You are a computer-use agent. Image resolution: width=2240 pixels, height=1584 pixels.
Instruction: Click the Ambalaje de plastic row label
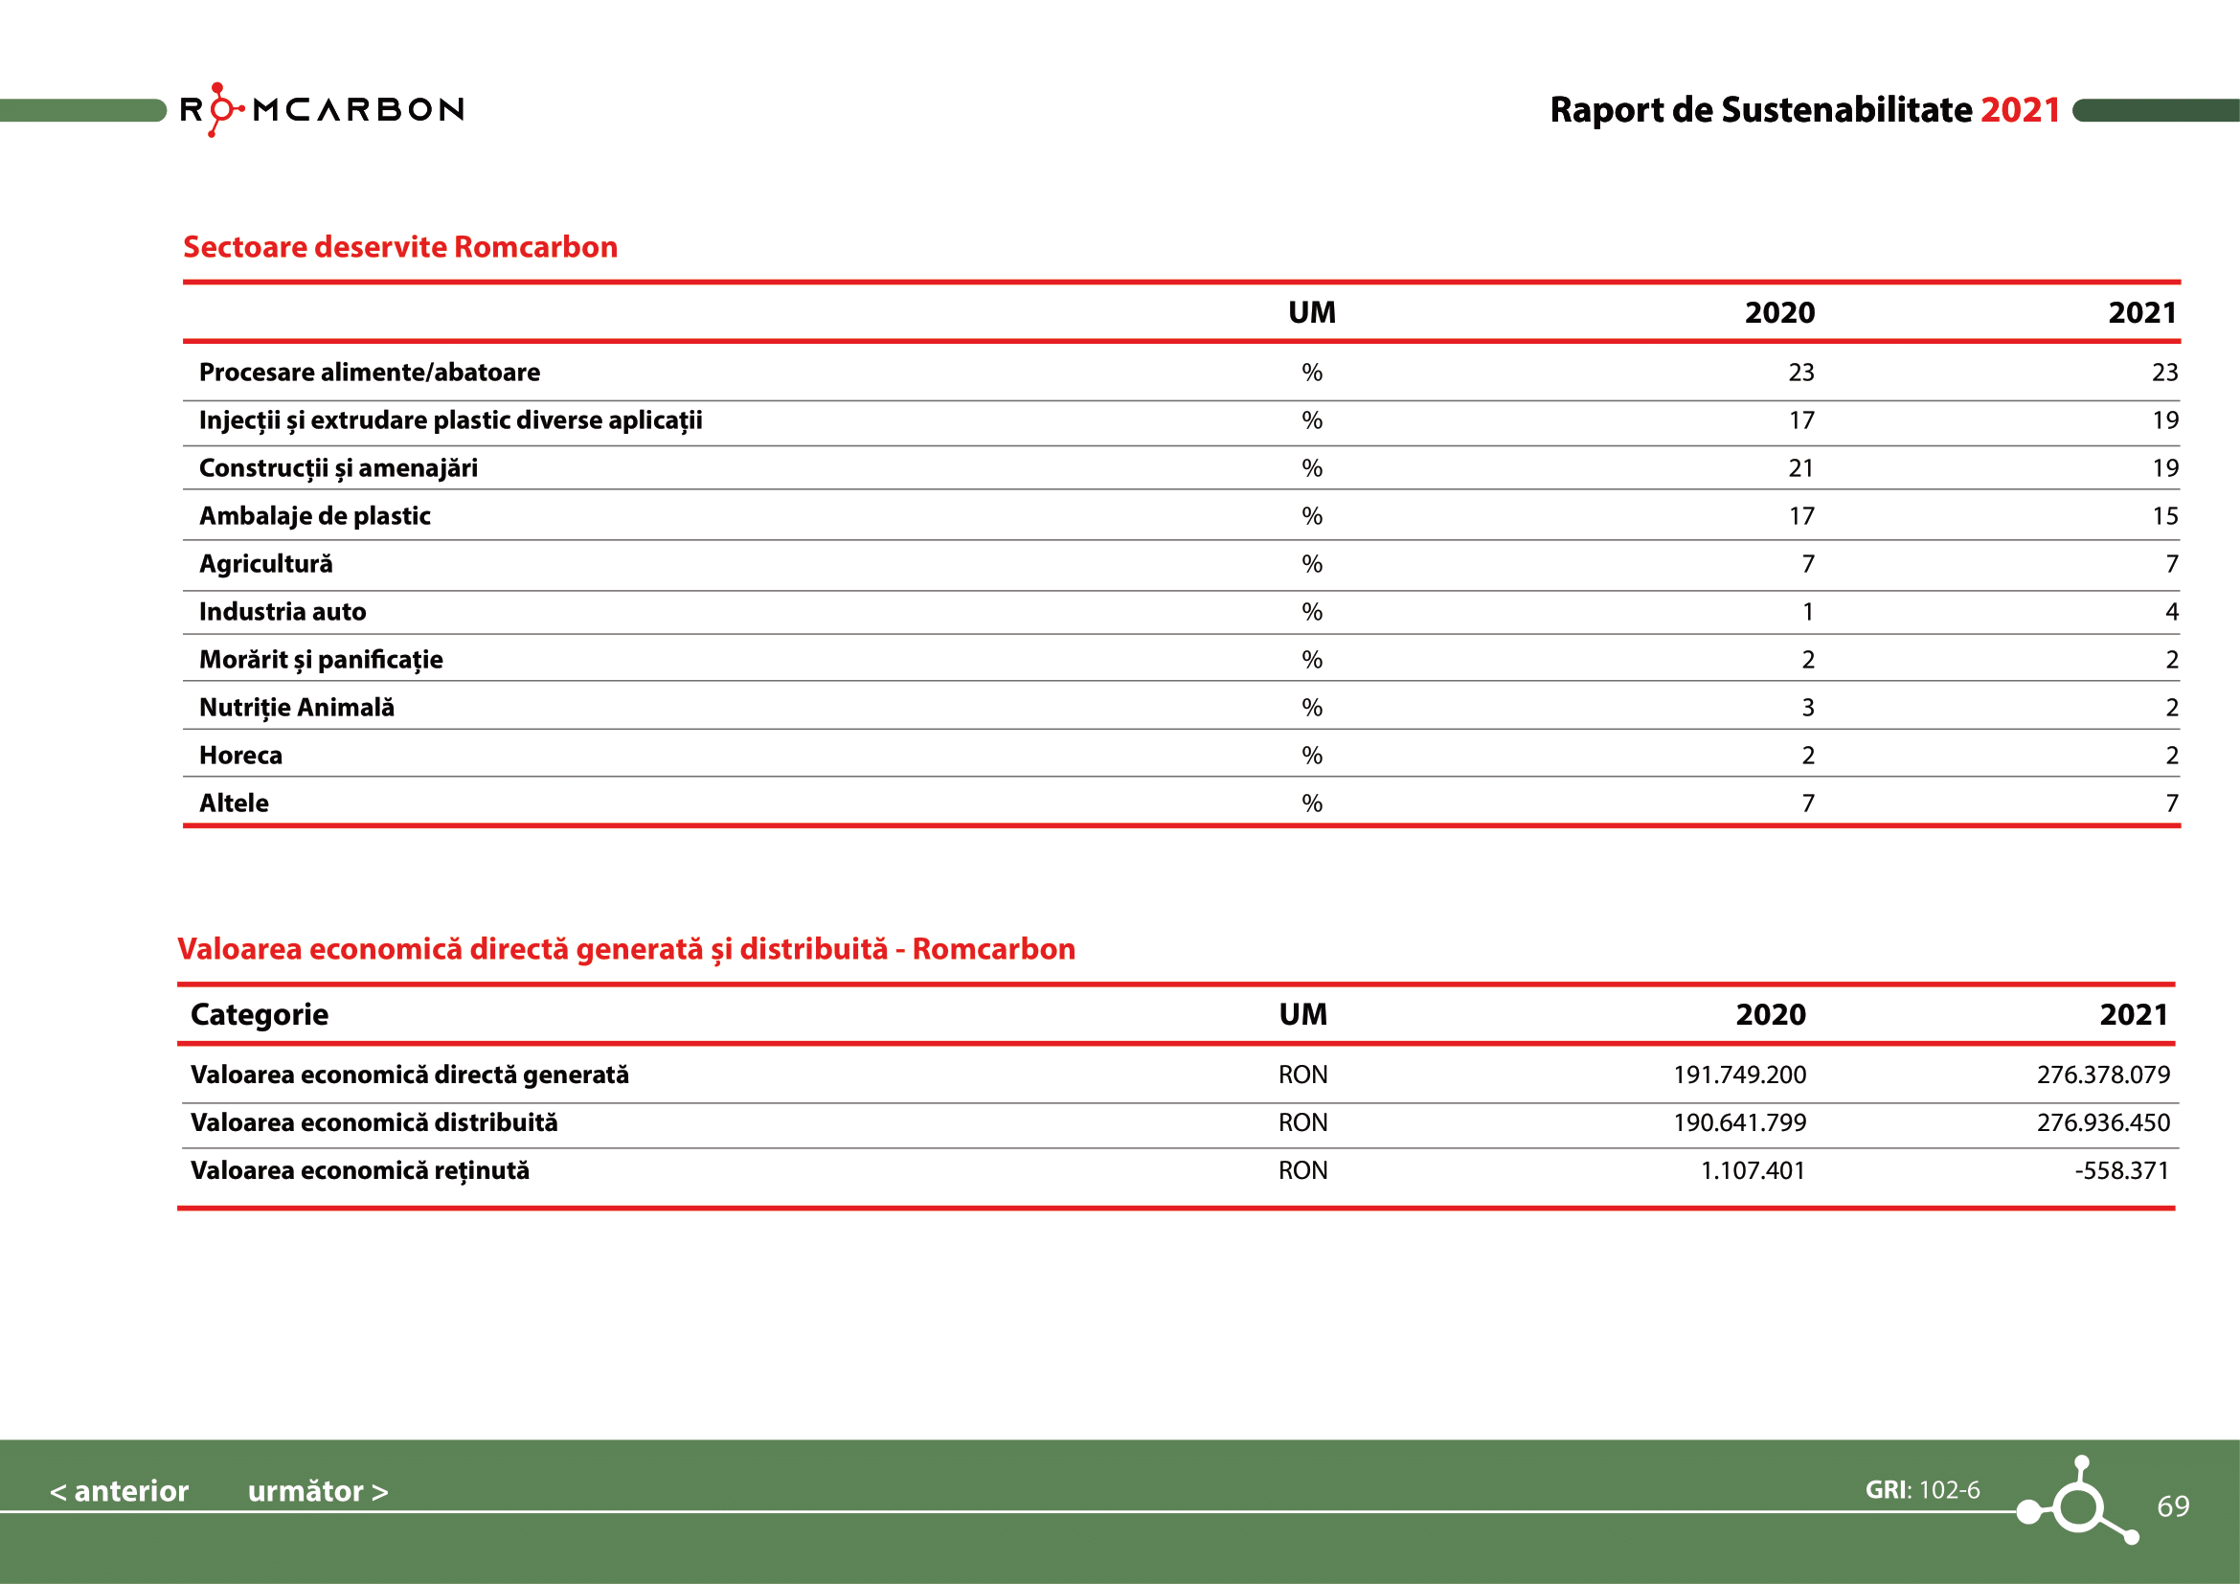point(314,516)
